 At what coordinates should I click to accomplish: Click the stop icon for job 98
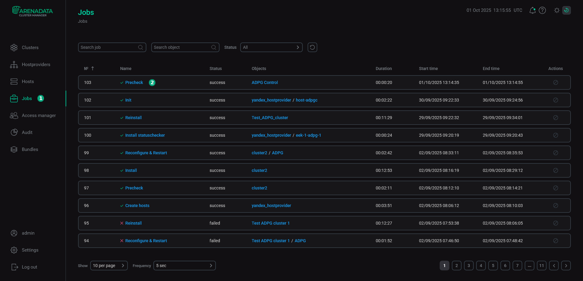click(x=555, y=170)
